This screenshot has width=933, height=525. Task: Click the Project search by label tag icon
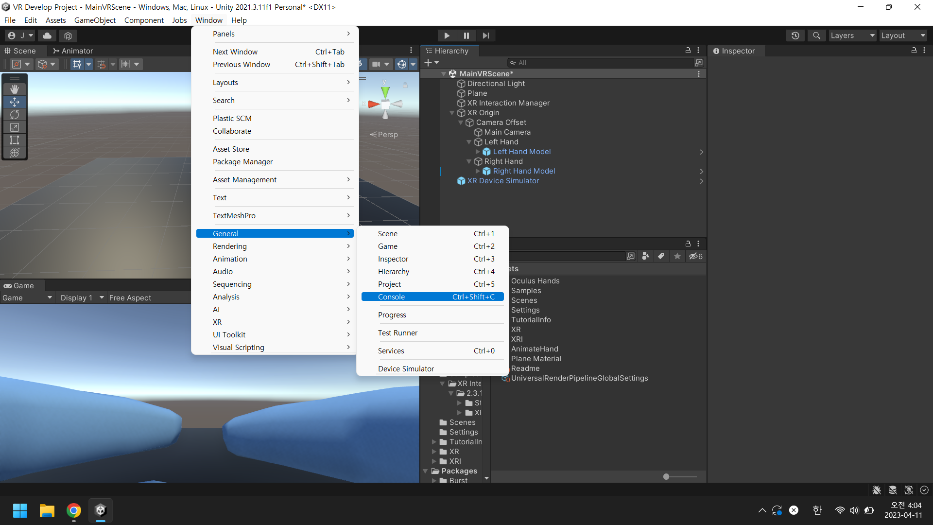pos(661,256)
